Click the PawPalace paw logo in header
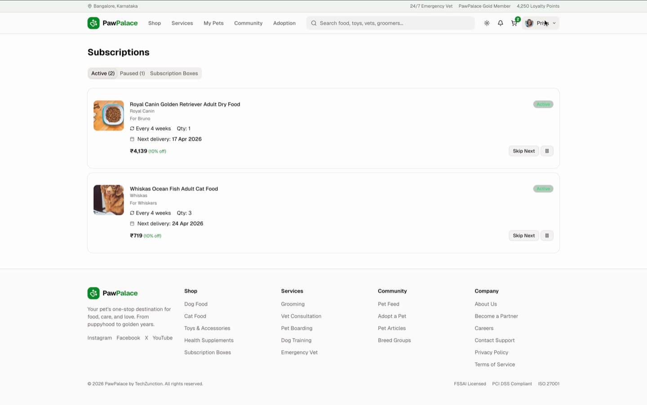 (x=93, y=23)
